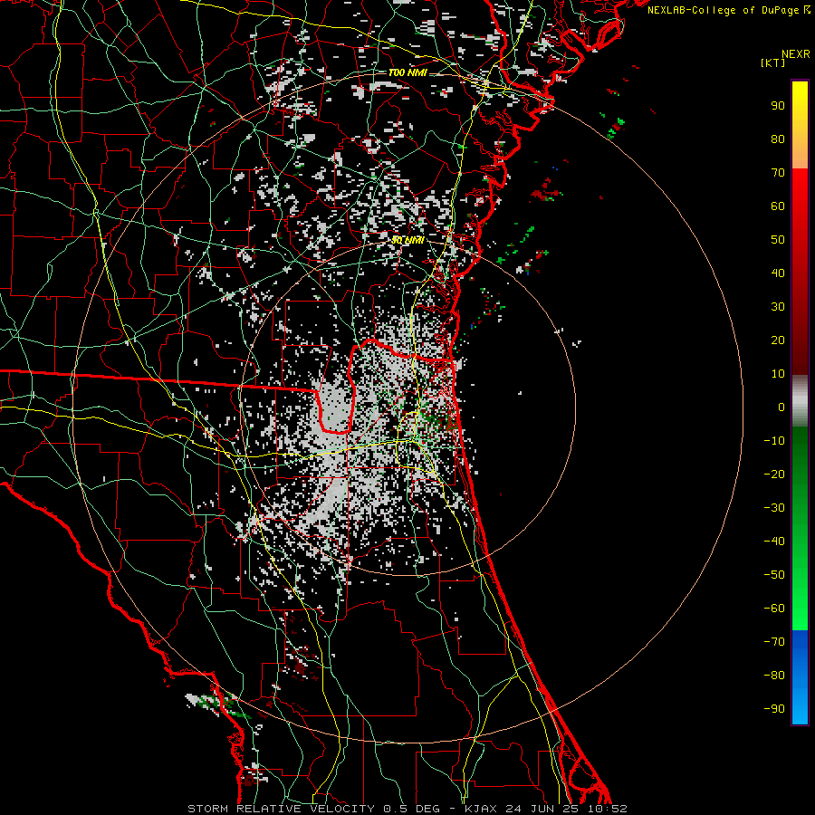
Task: Click the 20 value on velocity scale
Action: click(778, 340)
